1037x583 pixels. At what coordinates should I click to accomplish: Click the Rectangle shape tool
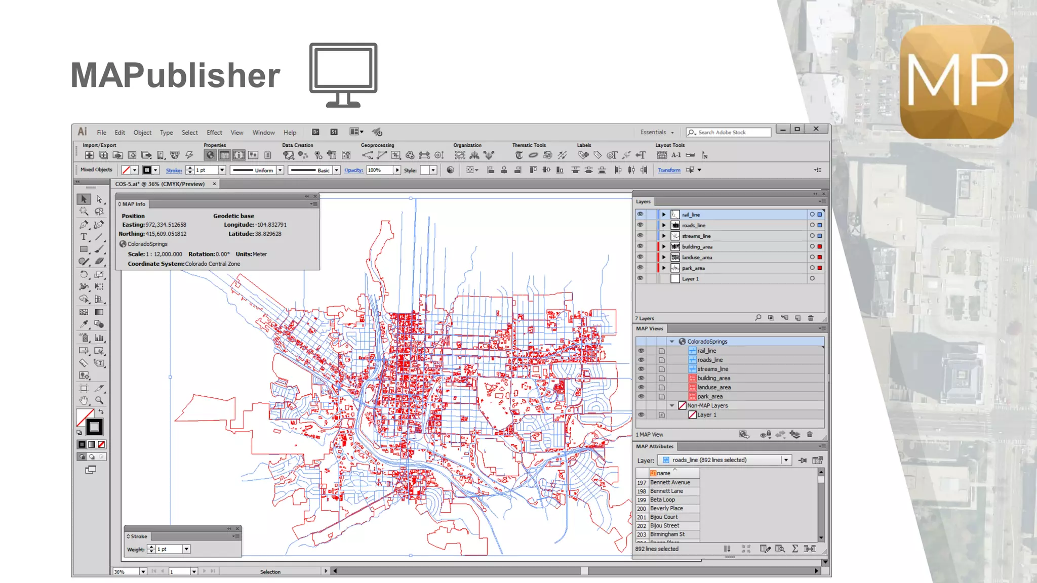tap(84, 249)
